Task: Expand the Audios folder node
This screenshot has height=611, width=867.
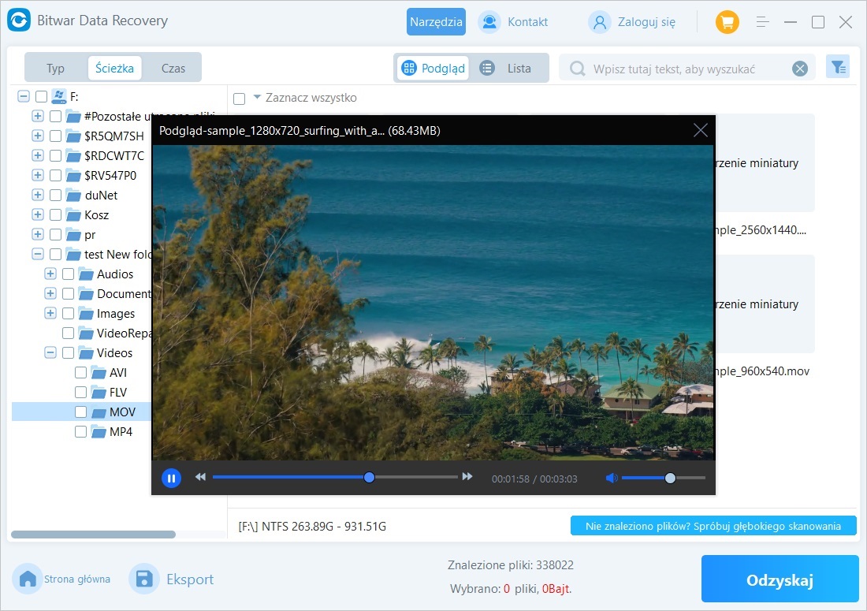Action: click(50, 274)
